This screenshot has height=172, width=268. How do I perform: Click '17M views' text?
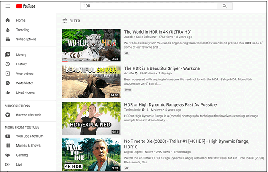click(166, 37)
